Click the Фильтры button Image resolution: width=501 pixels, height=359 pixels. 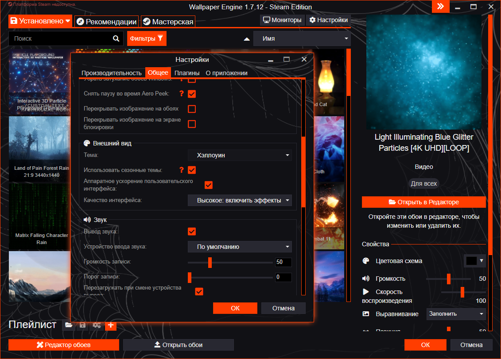tap(147, 38)
